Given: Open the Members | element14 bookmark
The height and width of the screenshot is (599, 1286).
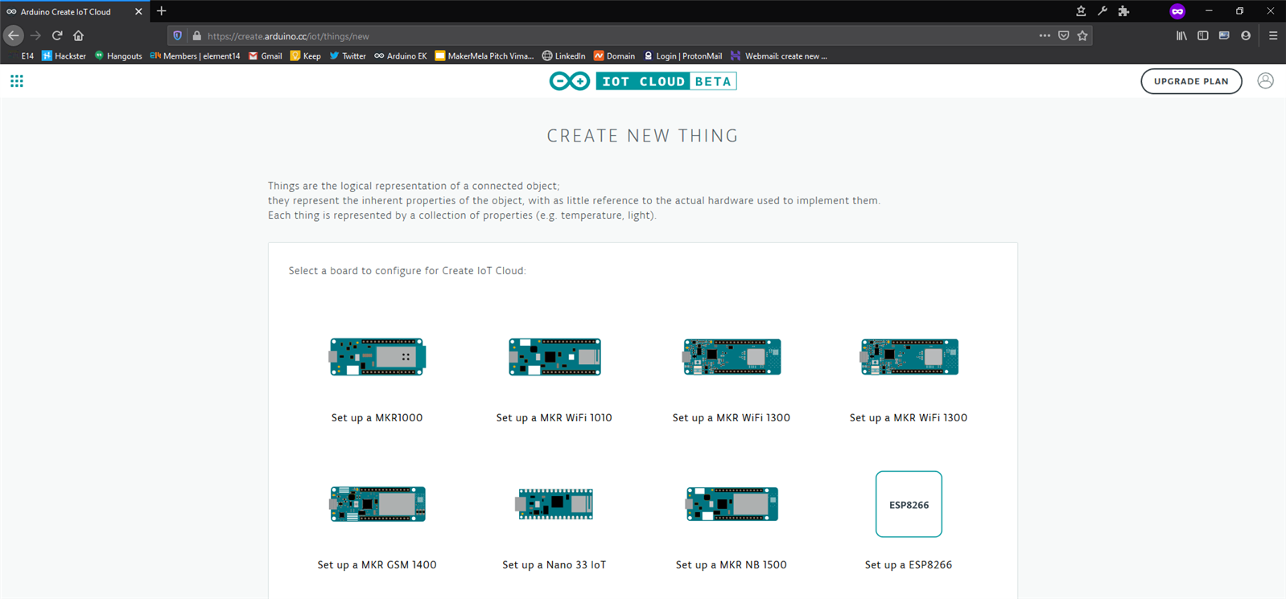Looking at the screenshot, I should [x=195, y=56].
